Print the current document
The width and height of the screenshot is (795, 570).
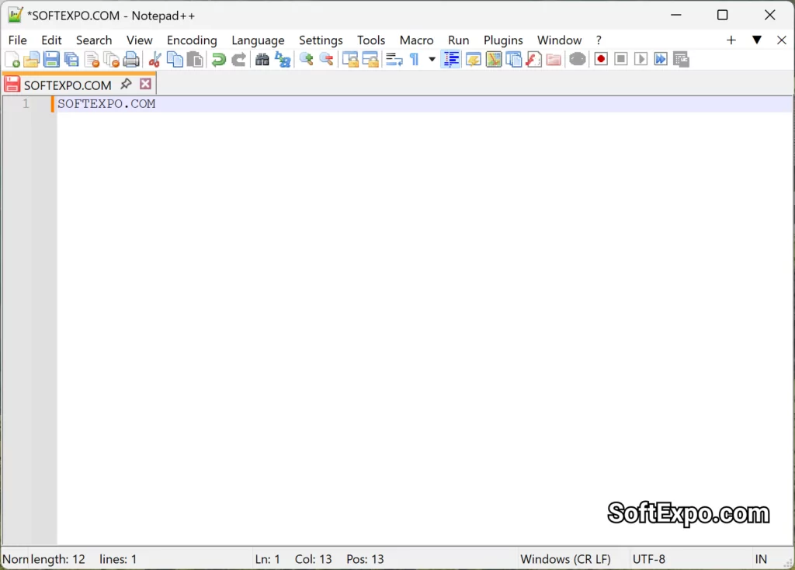click(131, 59)
